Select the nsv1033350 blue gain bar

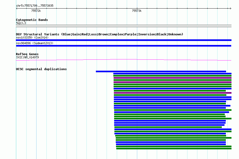pyautogui.click(x=124, y=40)
